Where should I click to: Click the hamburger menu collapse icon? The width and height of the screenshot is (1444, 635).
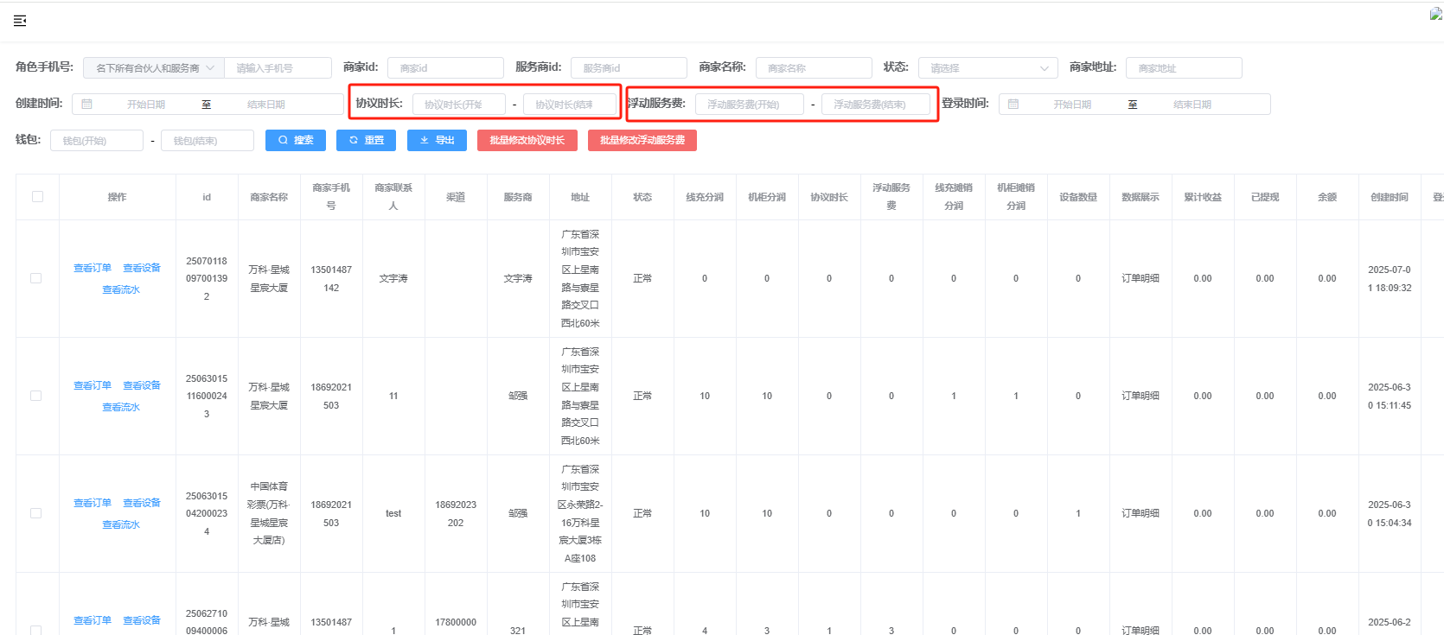click(x=20, y=21)
